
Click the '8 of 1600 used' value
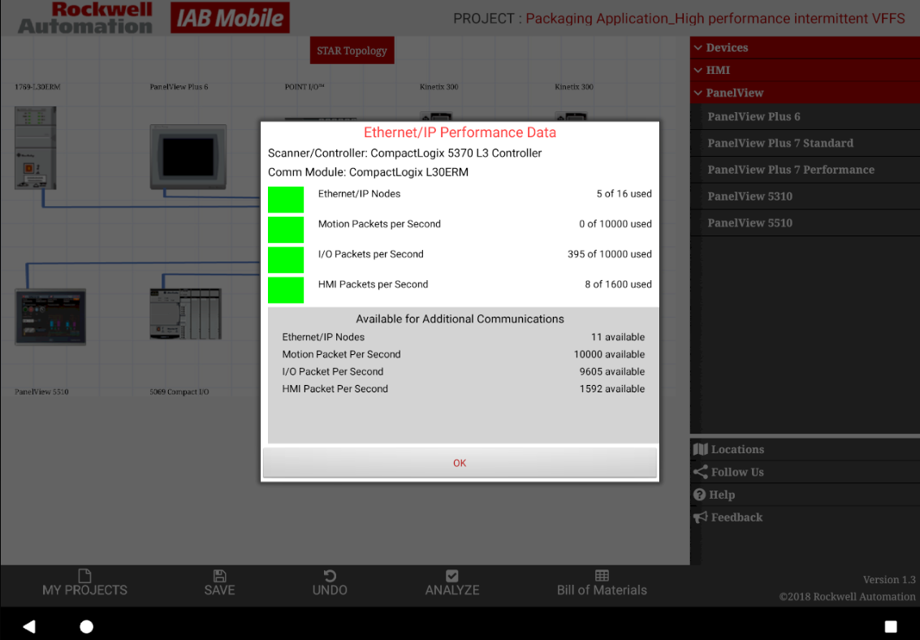pos(618,284)
